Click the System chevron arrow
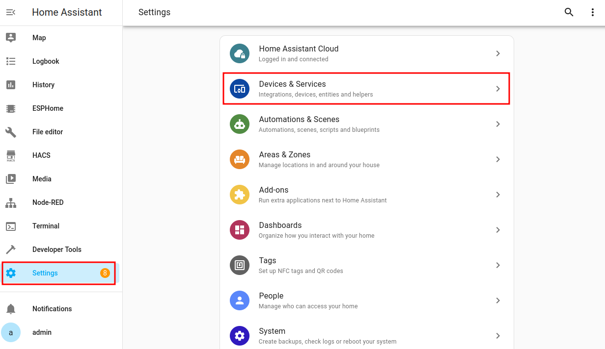605x349 pixels. click(498, 336)
